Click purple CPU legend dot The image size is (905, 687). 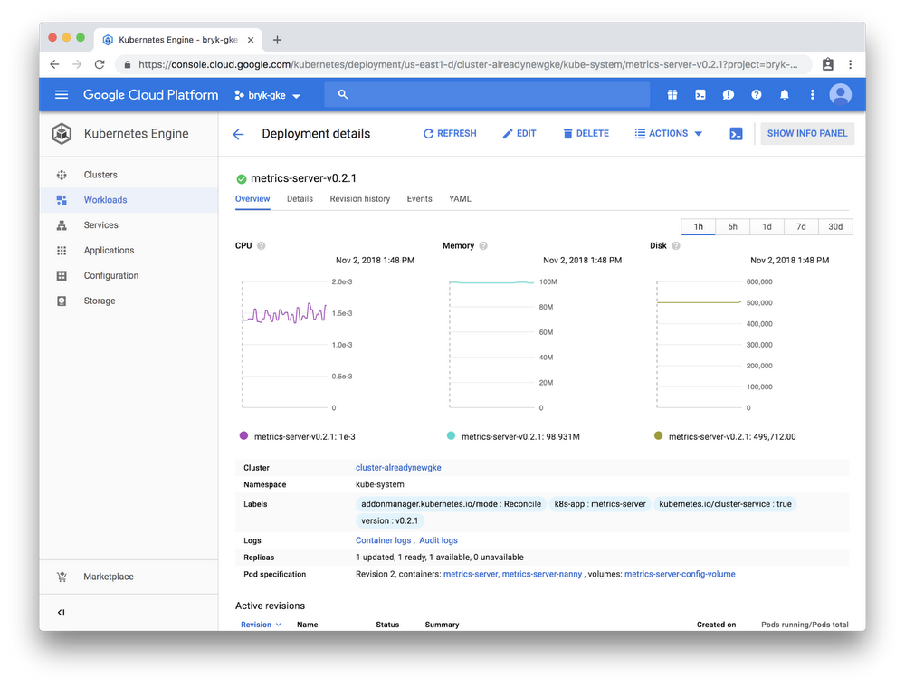(243, 436)
